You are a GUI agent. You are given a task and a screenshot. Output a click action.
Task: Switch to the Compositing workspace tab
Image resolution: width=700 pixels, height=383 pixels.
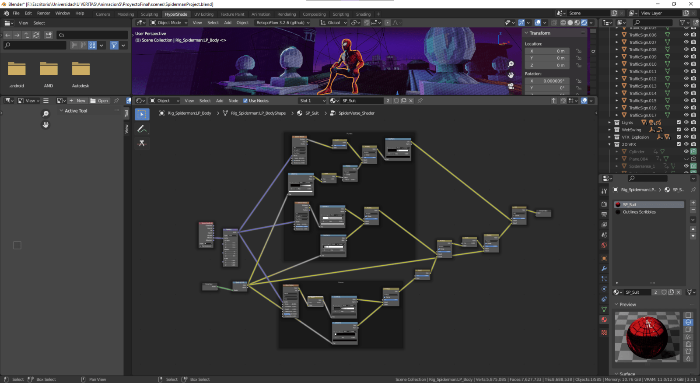pos(314,14)
